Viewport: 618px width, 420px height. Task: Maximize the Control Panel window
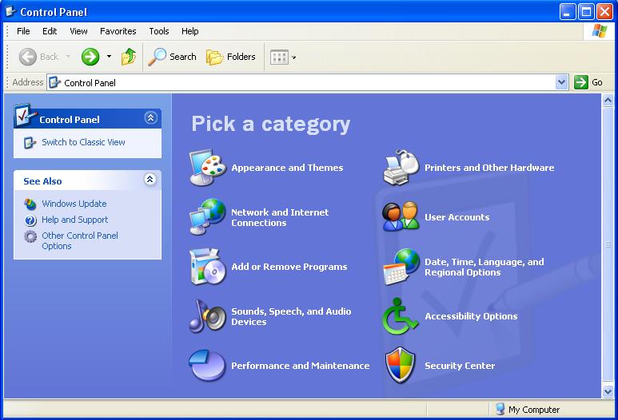click(586, 12)
